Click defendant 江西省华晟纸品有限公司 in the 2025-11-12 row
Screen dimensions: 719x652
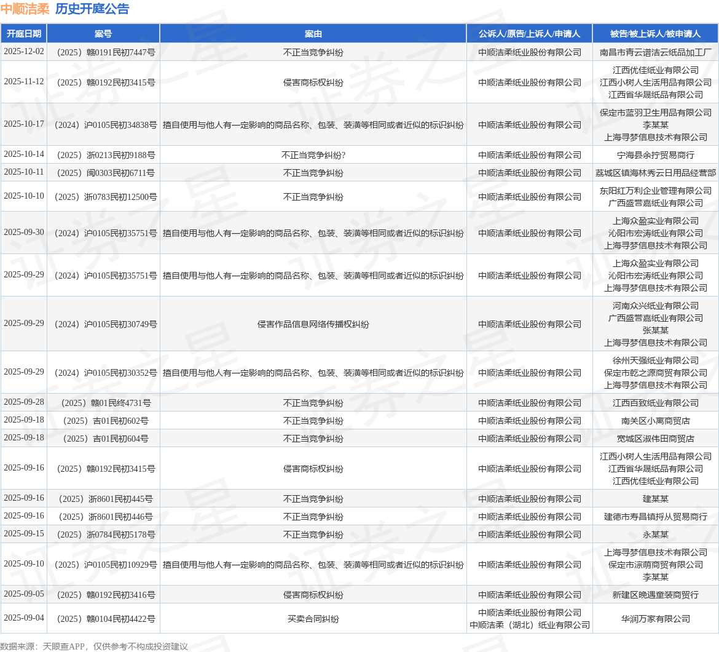click(x=655, y=95)
